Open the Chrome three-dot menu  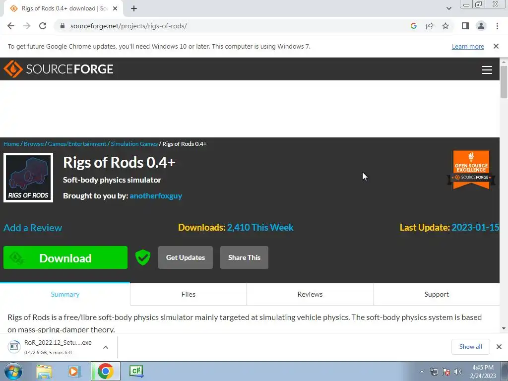tap(497, 26)
